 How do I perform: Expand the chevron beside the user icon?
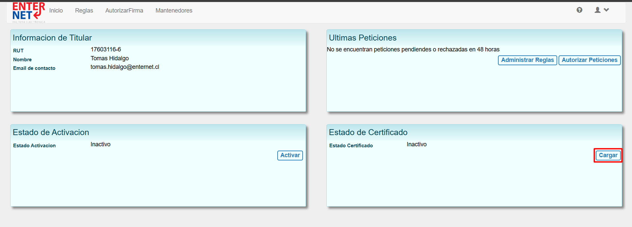click(606, 10)
